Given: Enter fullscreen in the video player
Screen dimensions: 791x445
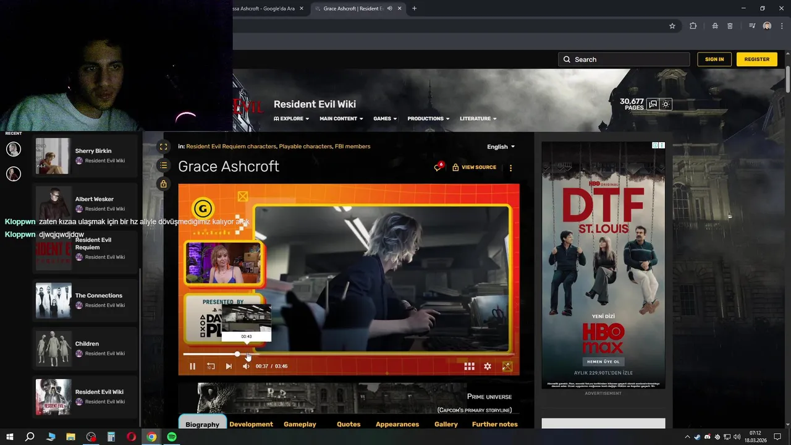Looking at the screenshot, I should point(507,366).
